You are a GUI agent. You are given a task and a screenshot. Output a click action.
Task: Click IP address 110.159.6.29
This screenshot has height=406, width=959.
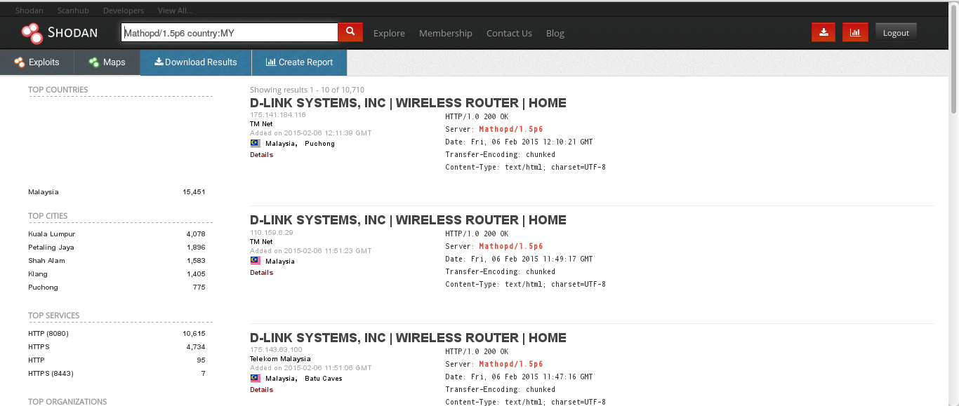tap(272, 232)
